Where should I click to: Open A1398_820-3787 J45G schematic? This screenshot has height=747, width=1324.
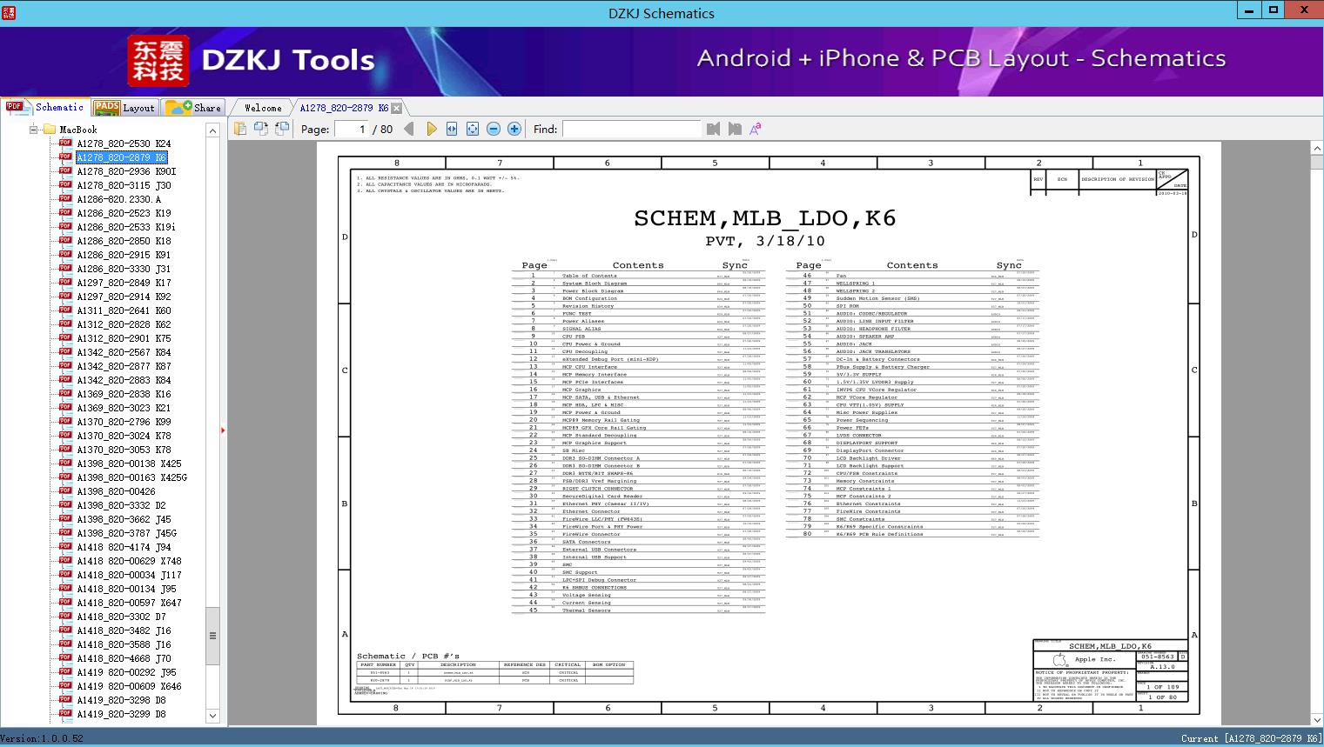126,533
